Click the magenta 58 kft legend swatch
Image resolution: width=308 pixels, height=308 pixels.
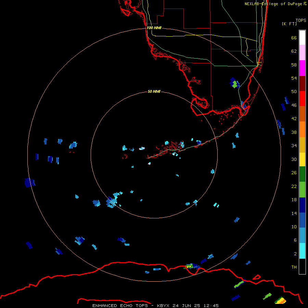[x=302, y=68]
